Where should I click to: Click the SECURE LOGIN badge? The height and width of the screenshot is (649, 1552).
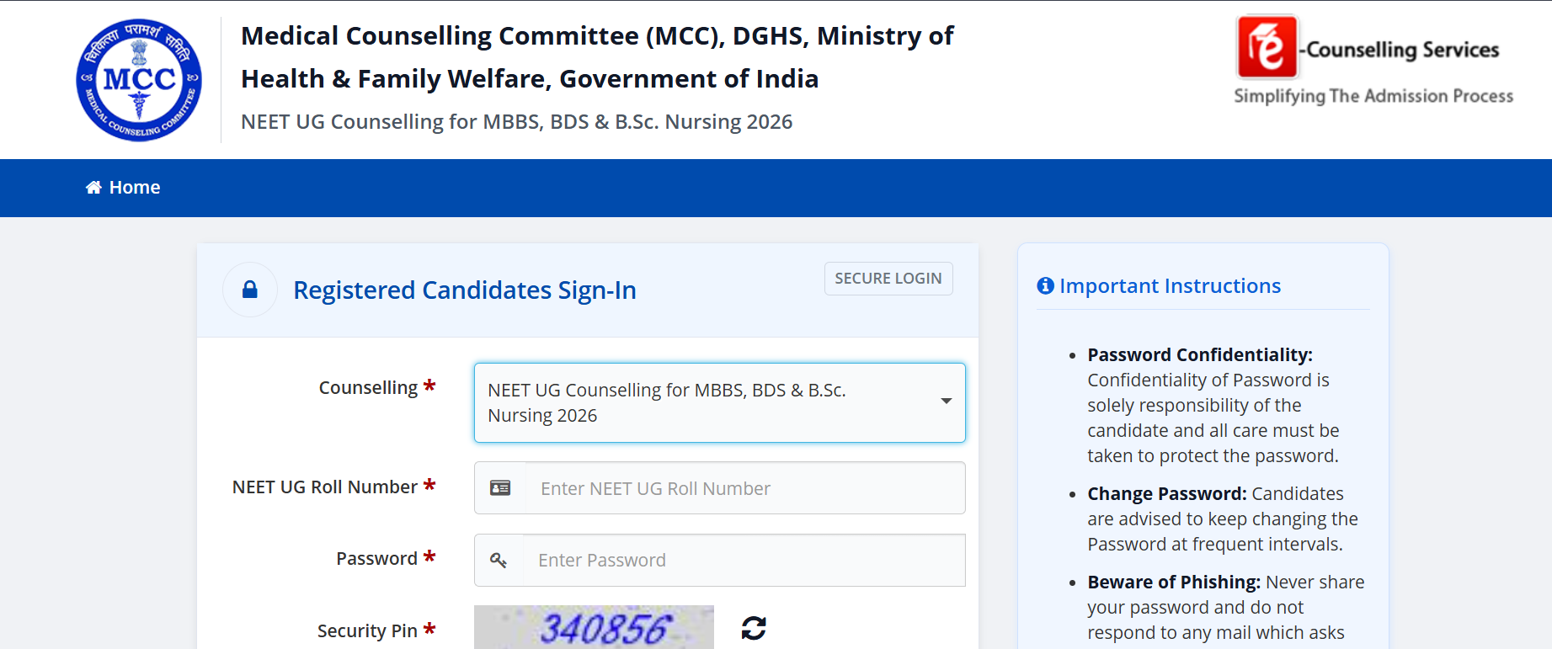888,279
